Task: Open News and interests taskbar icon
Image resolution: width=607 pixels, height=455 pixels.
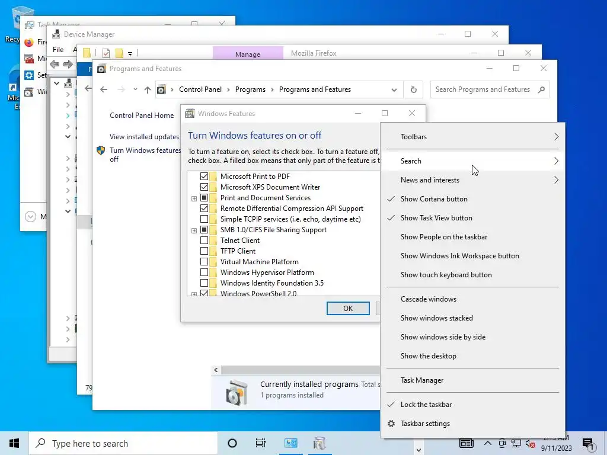Action: pyautogui.click(x=466, y=443)
